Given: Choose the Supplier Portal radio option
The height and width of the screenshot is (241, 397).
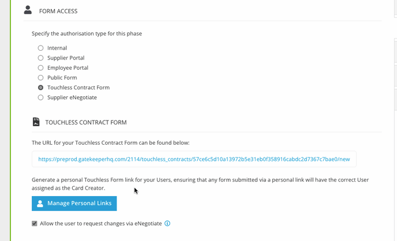Looking at the screenshot, I should coord(40,58).
